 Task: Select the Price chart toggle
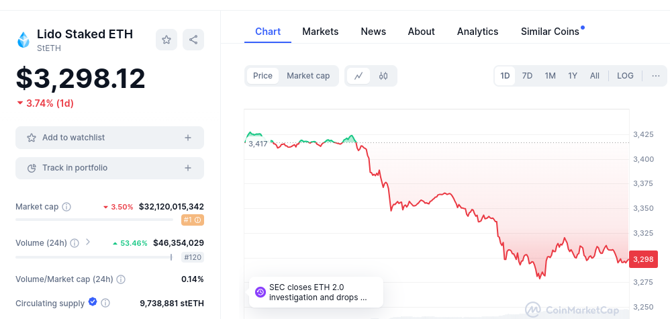(x=262, y=76)
